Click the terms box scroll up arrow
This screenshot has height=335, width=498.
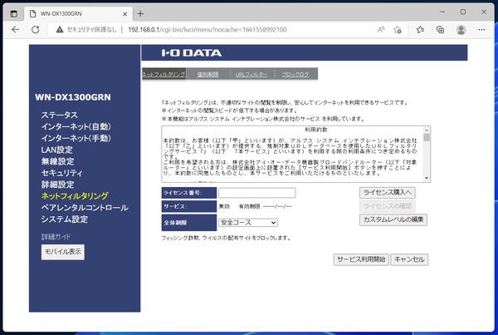(427, 130)
